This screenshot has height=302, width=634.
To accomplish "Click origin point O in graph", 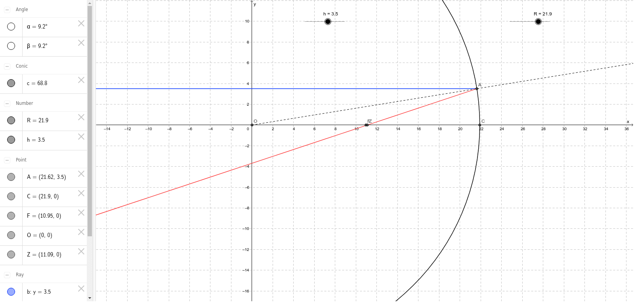I will click(x=252, y=125).
